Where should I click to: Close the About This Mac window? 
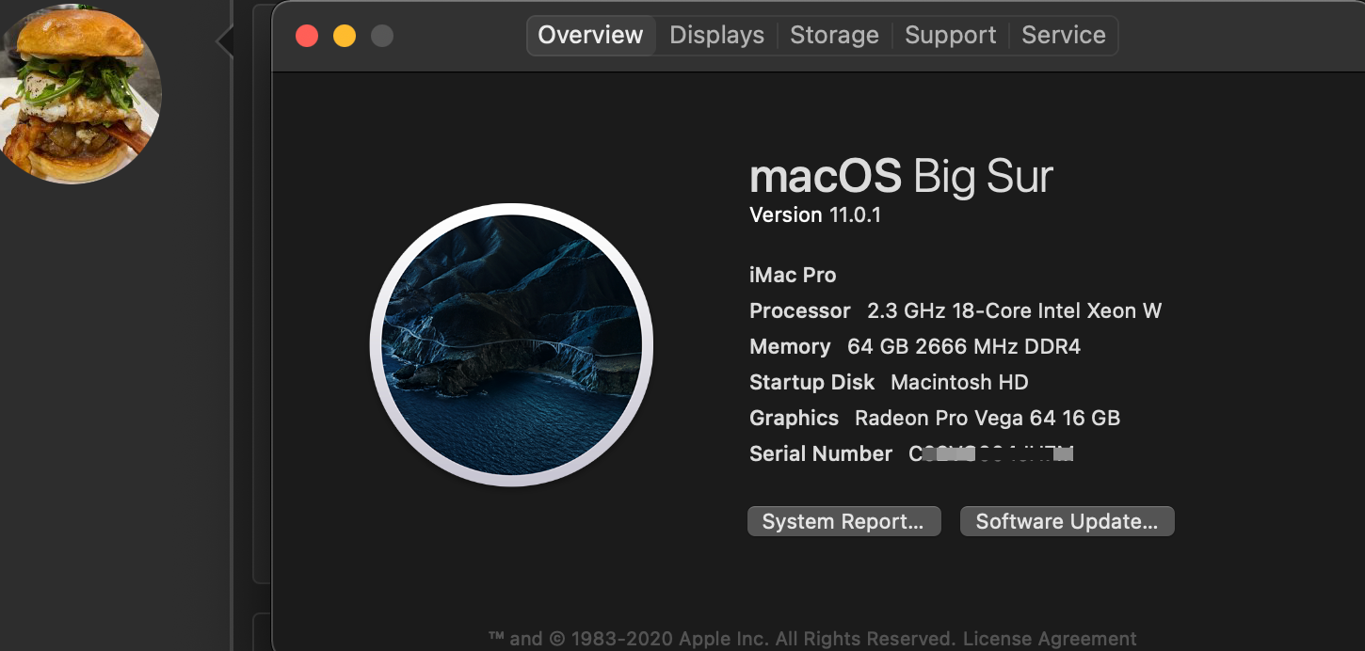[307, 36]
